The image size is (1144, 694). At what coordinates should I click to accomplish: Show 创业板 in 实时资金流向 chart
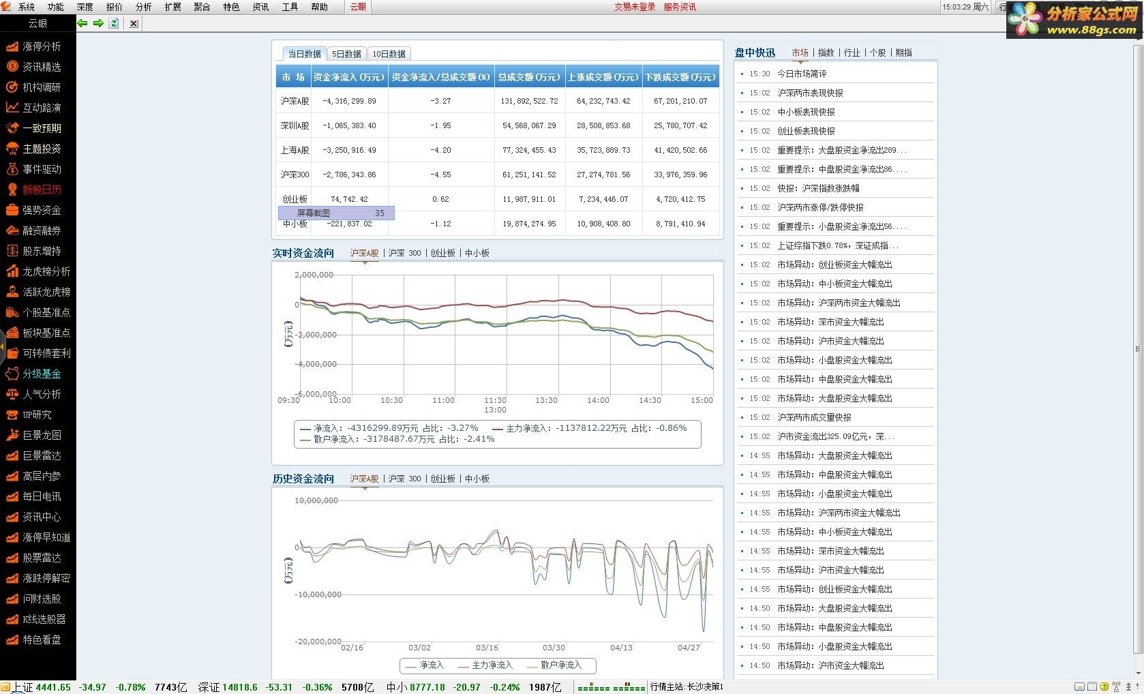(x=443, y=253)
